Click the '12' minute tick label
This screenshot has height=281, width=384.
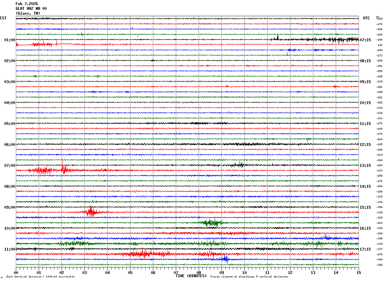tap(290, 272)
